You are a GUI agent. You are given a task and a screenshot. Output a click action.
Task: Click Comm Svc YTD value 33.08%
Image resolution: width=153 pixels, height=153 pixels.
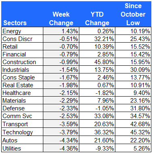coord(97,116)
